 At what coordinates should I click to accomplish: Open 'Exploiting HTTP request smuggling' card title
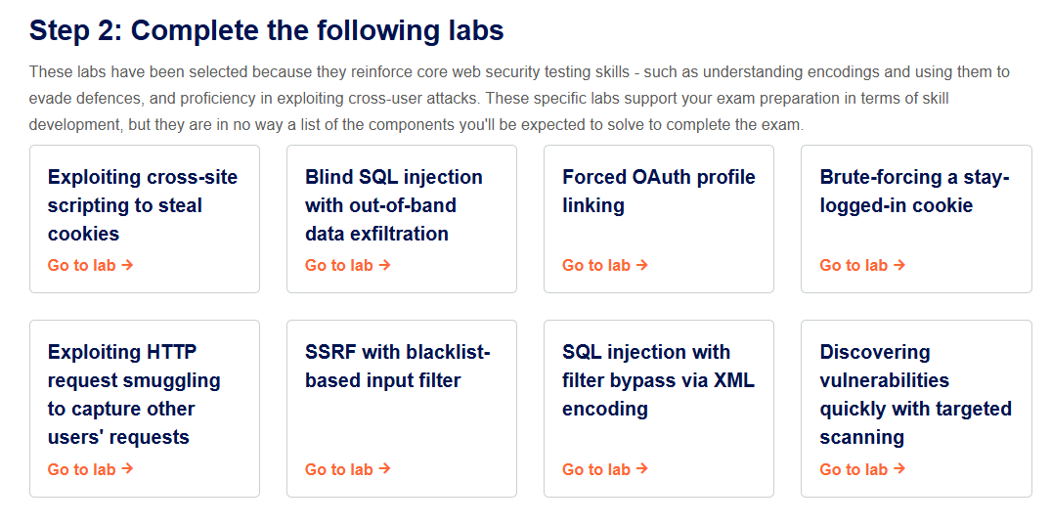(134, 394)
